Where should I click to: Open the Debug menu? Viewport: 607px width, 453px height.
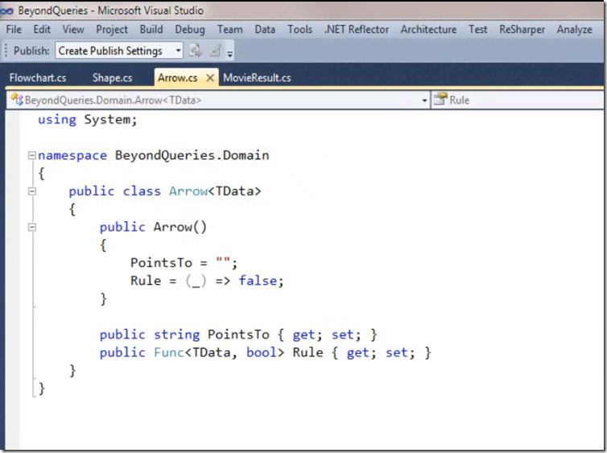190,30
